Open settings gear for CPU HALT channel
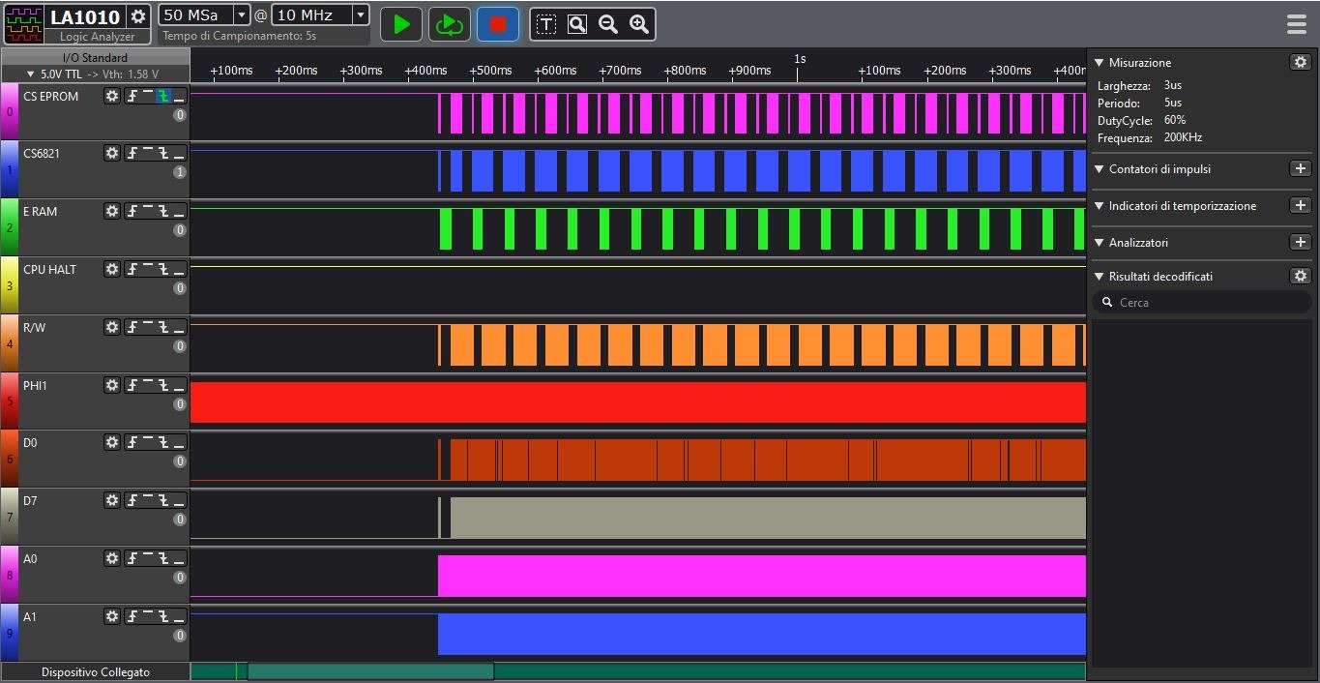 [x=112, y=269]
